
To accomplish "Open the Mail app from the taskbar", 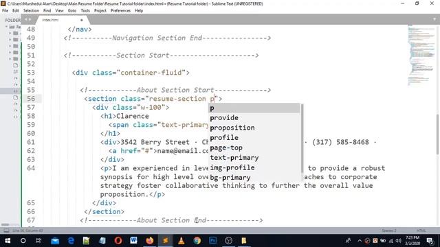I will pyautogui.click(x=55, y=241).
